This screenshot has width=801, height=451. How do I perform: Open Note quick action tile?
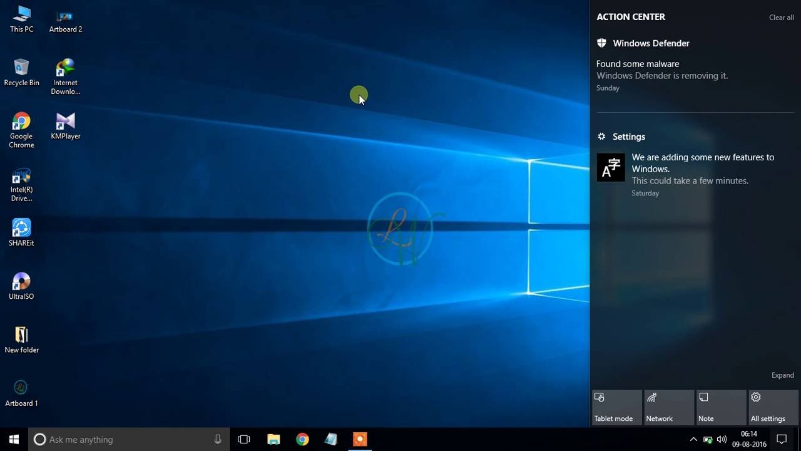pyautogui.click(x=721, y=408)
